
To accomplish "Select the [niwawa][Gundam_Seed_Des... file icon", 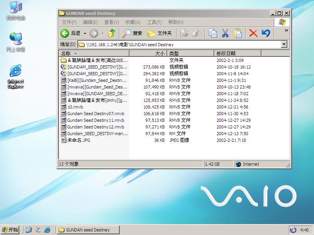I will coord(64,87).
